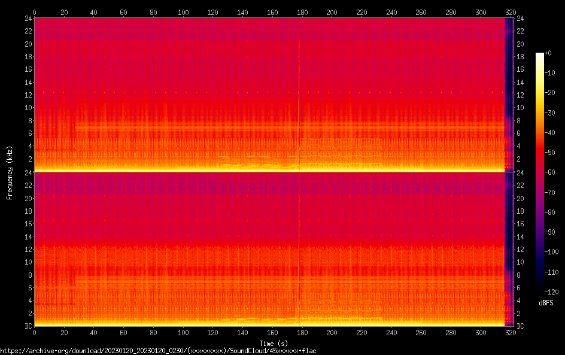Click the 320 mark on bottom time axis
Screen dimensions: 565x355
pos(511,332)
